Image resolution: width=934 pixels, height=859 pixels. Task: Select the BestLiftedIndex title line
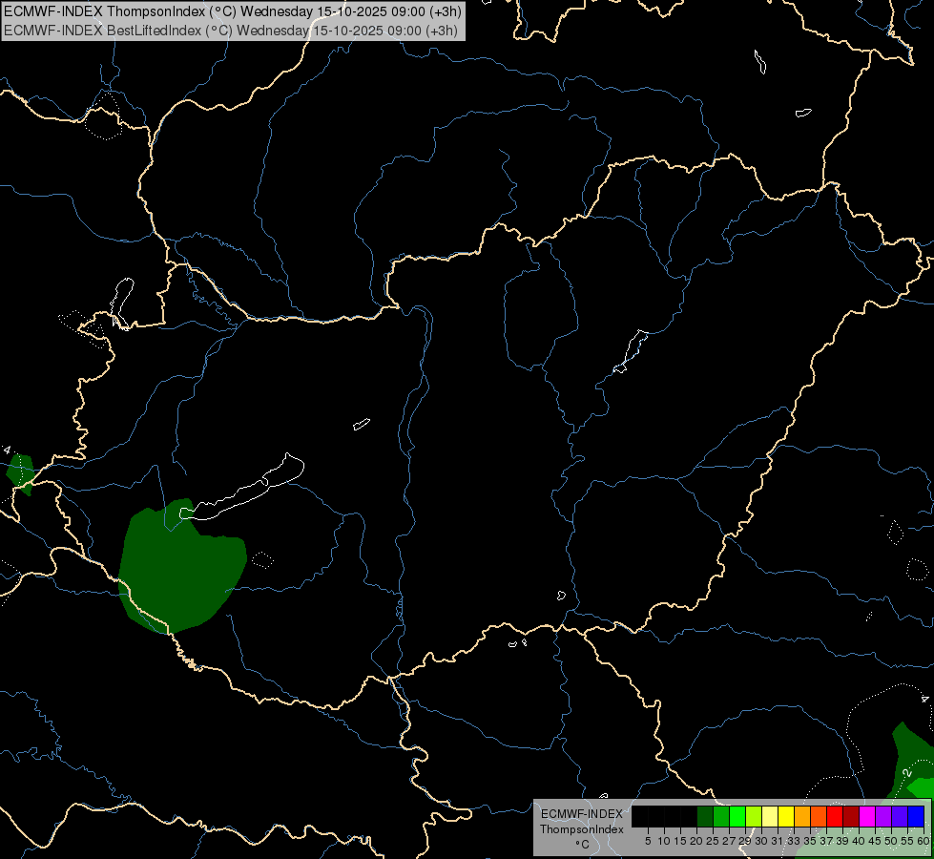click(231, 30)
